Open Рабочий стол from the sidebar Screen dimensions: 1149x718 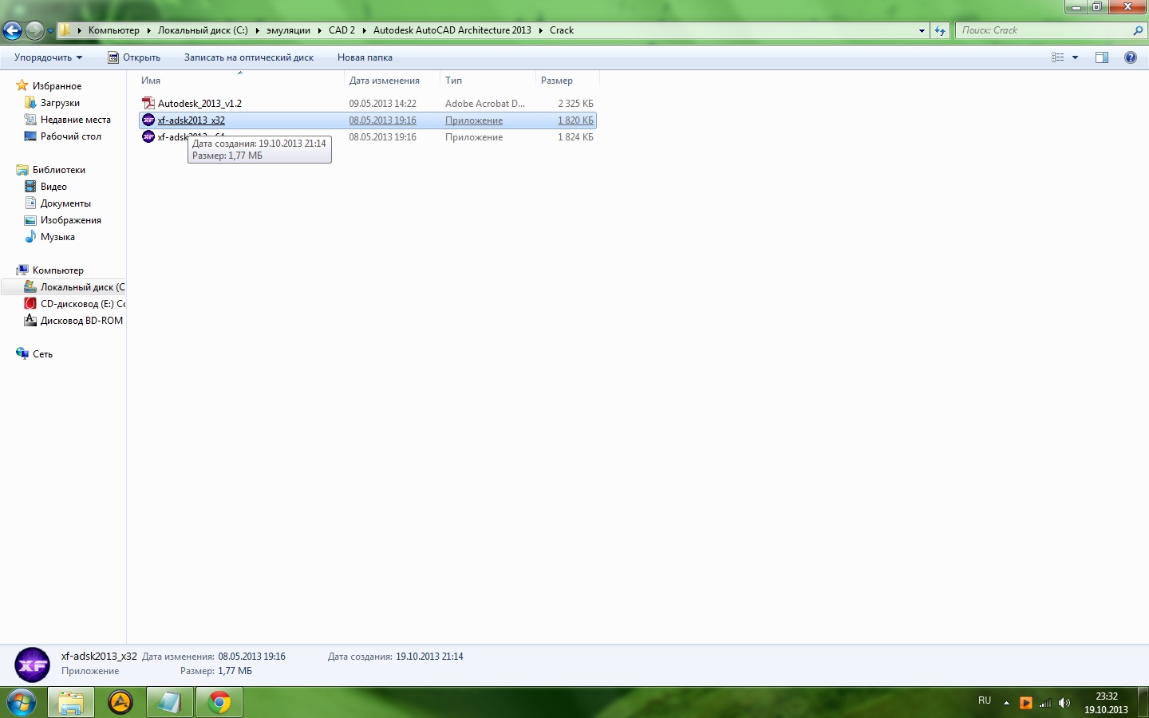click(x=71, y=136)
